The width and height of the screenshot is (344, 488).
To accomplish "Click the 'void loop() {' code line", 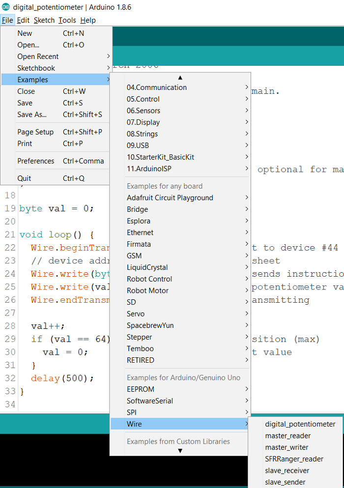I will click(x=57, y=234).
